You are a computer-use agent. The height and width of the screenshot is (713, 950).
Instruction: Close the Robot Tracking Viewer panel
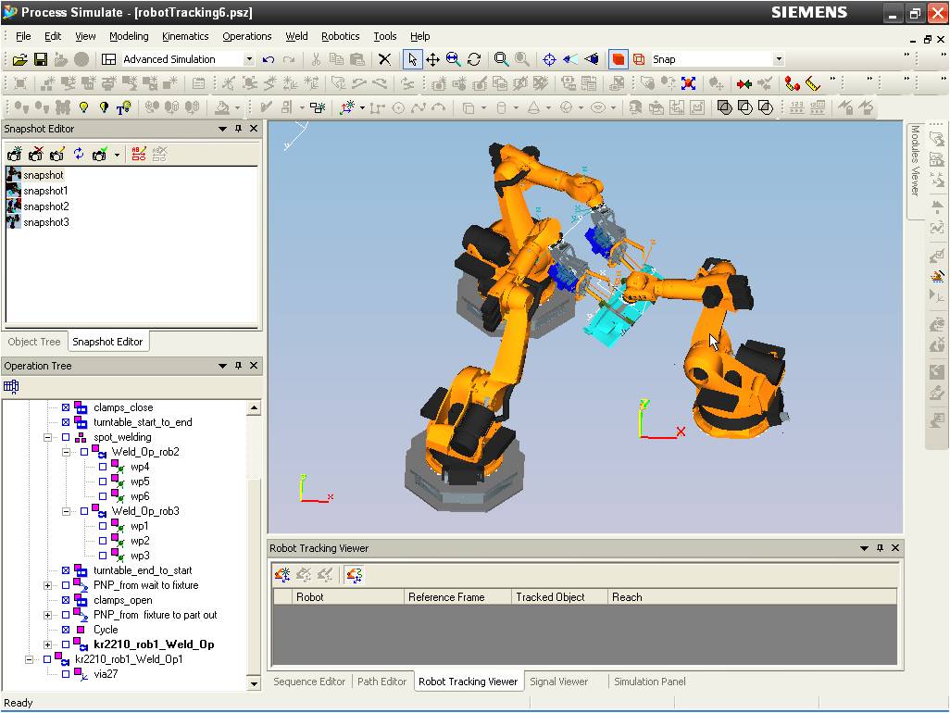895,547
